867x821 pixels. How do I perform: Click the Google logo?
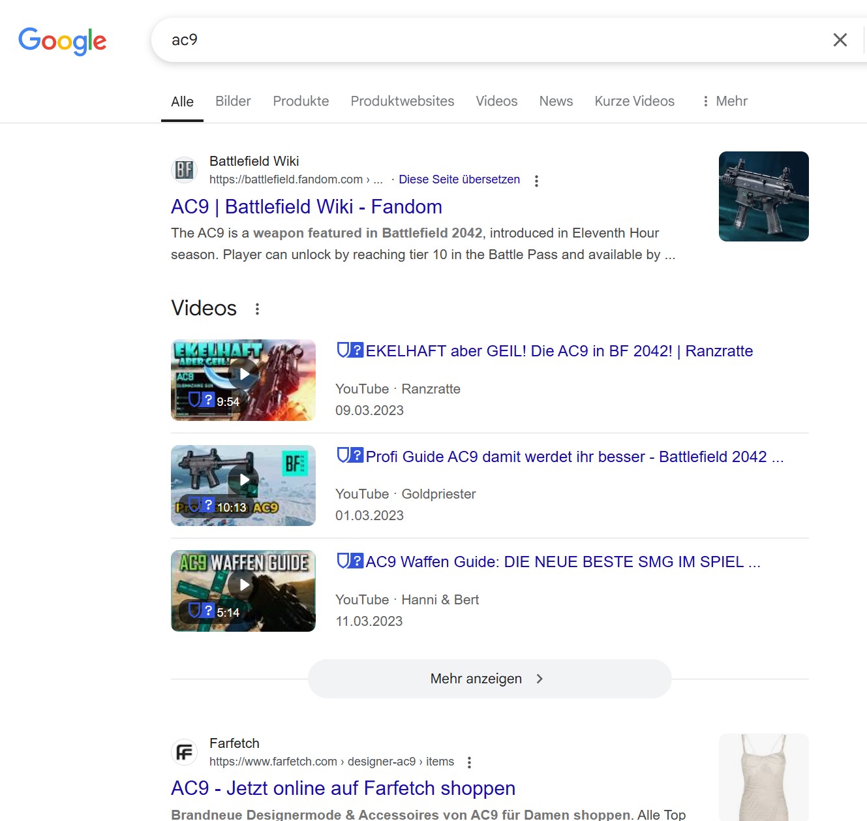click(x=63, y=41)
